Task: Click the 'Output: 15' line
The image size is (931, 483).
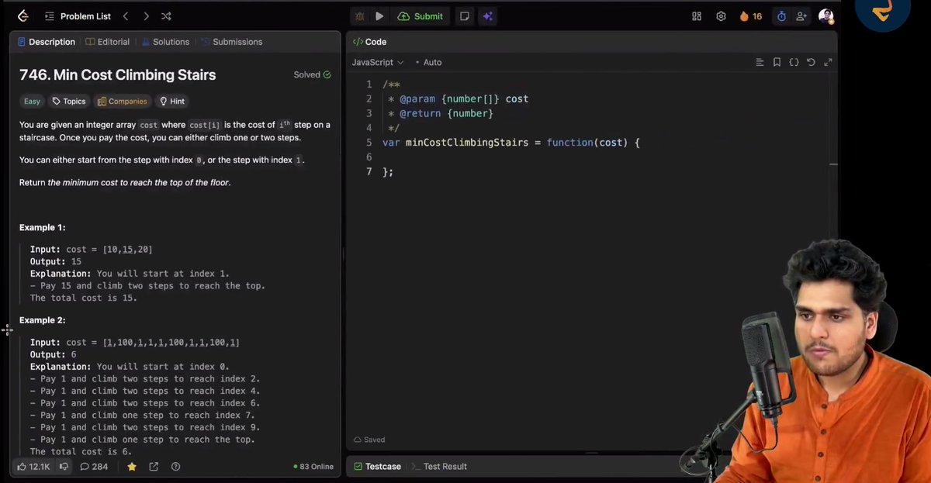Action: 56,262
